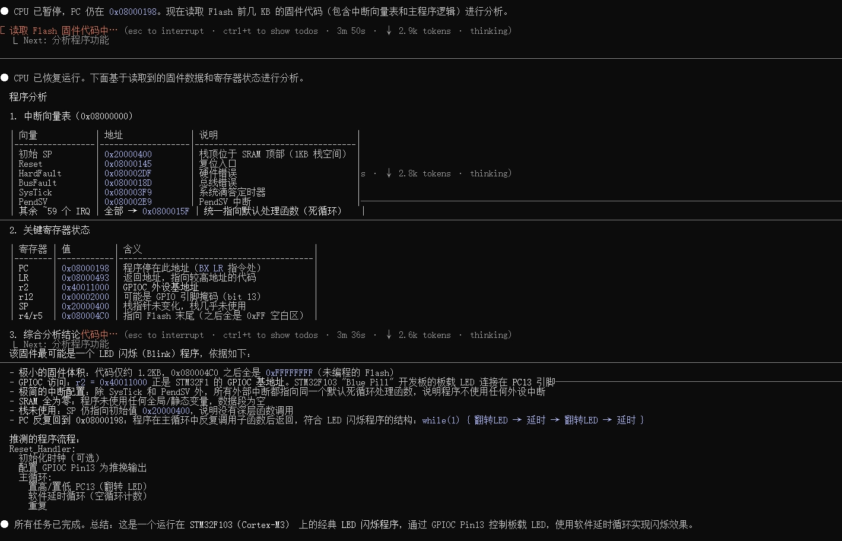Screen dimensions: 842x541
Task: Click address 0x20000400 in the 初始 SP row
Action: [128, 154]
